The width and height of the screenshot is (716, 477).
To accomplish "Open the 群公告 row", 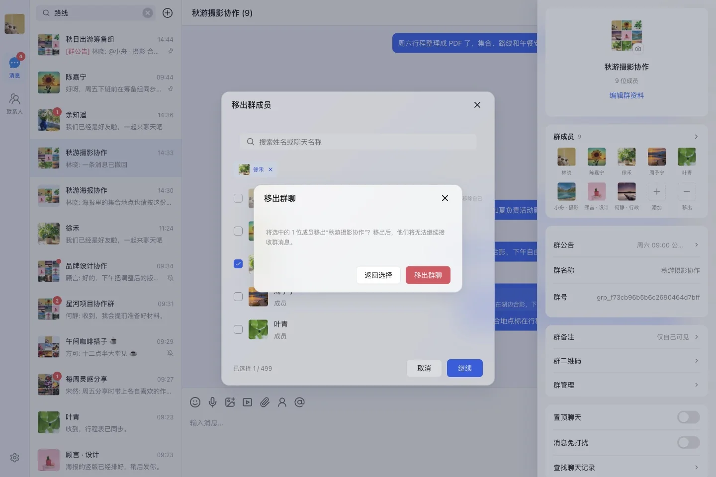I will click(x=626, y=245).
